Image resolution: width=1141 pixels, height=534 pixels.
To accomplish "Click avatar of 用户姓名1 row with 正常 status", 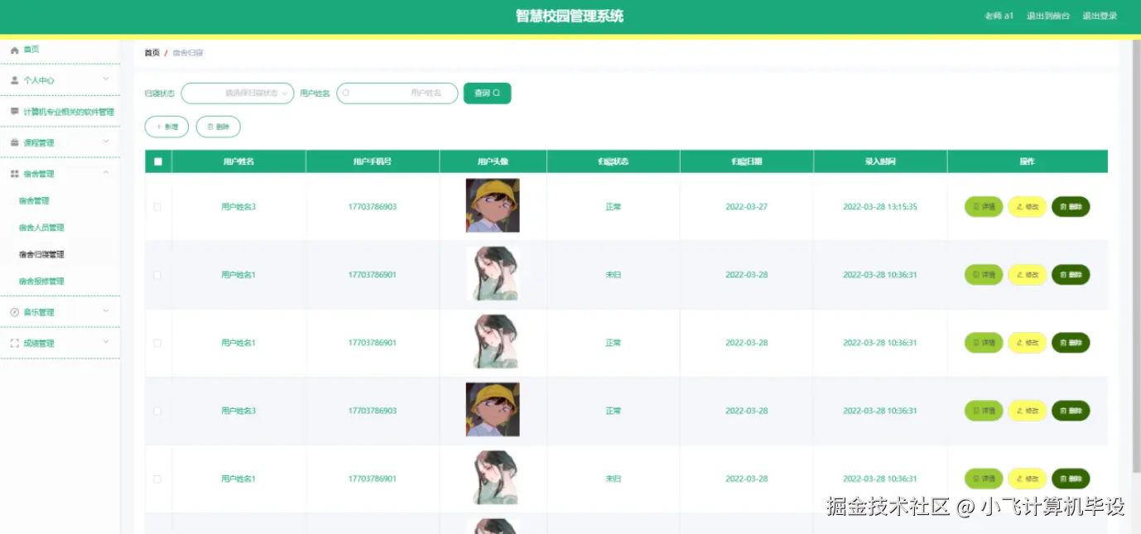I will point(493,342).
